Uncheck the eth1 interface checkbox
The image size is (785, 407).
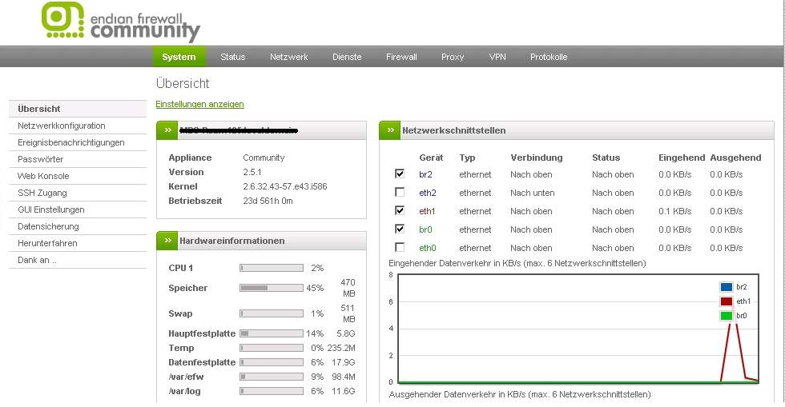[x=400, y=211]
